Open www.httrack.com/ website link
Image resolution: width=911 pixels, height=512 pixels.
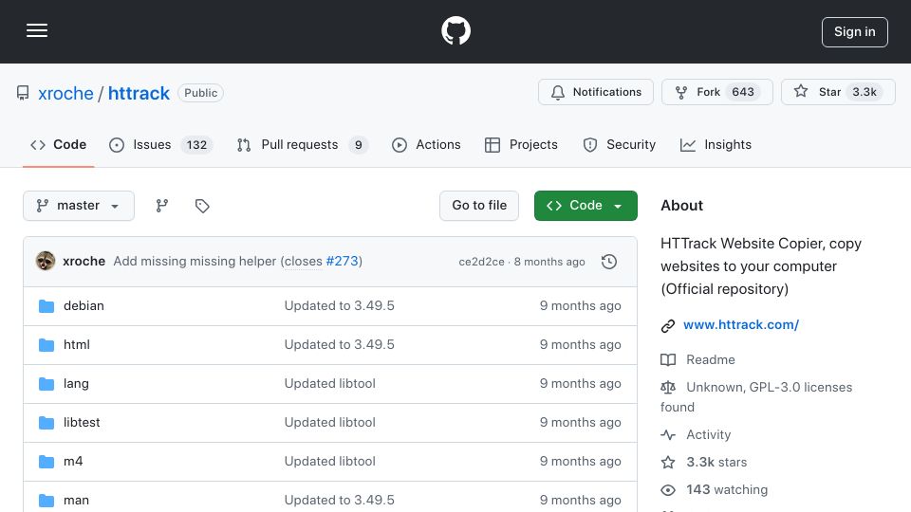tap(741, 325)
